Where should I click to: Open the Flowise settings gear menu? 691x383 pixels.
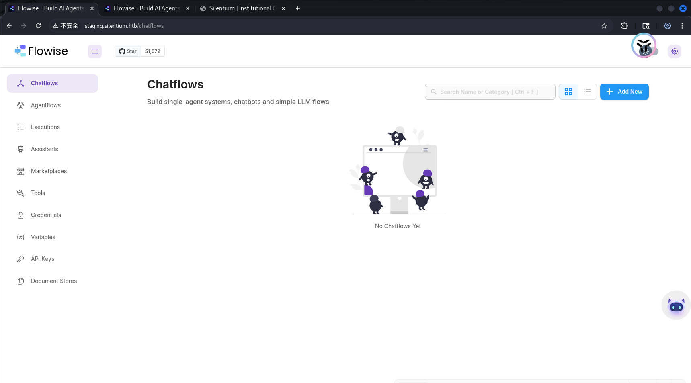point(675,51)
